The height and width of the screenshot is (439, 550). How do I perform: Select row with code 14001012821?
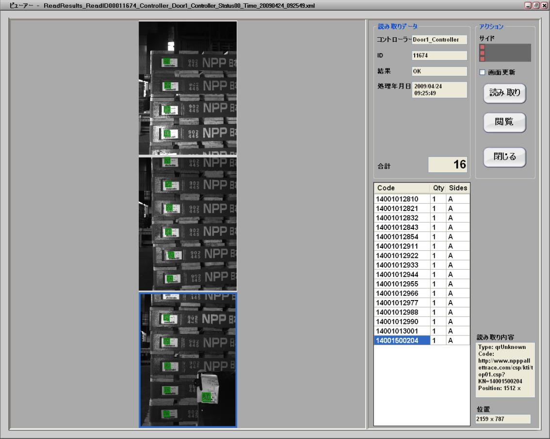click(421, 208)
